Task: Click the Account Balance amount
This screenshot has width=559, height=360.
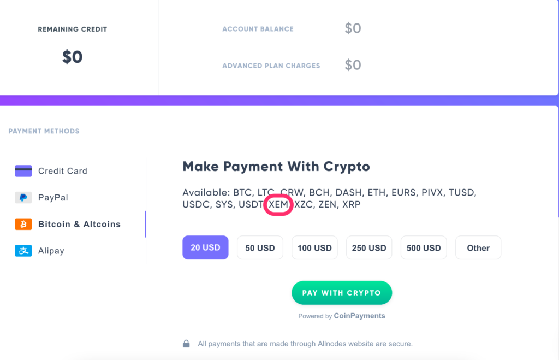Action: 353,28
